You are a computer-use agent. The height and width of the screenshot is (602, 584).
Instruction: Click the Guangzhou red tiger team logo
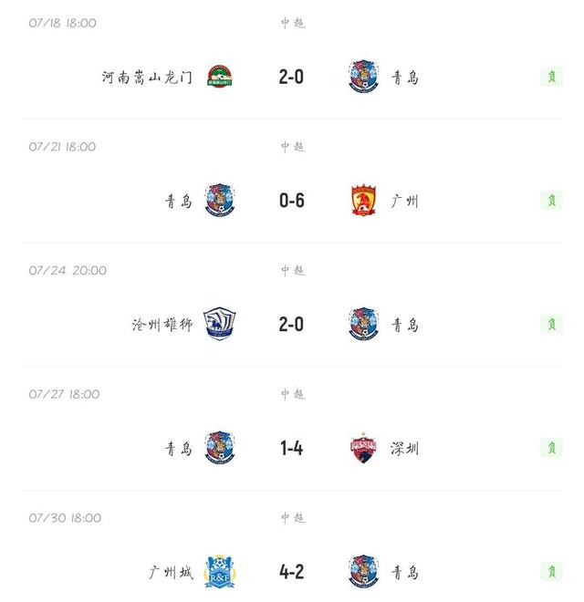pos(364,201)
